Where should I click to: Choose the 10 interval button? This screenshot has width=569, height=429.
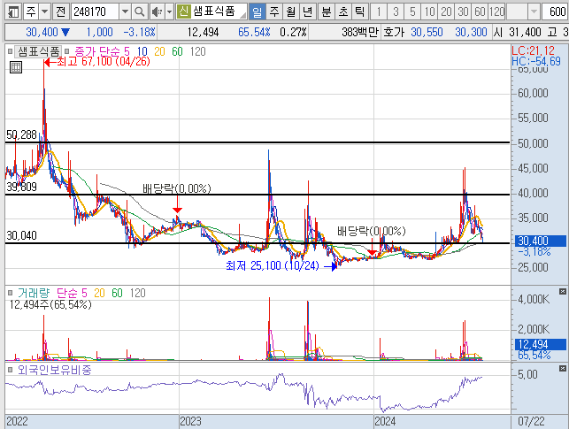(x=429, y=11)
